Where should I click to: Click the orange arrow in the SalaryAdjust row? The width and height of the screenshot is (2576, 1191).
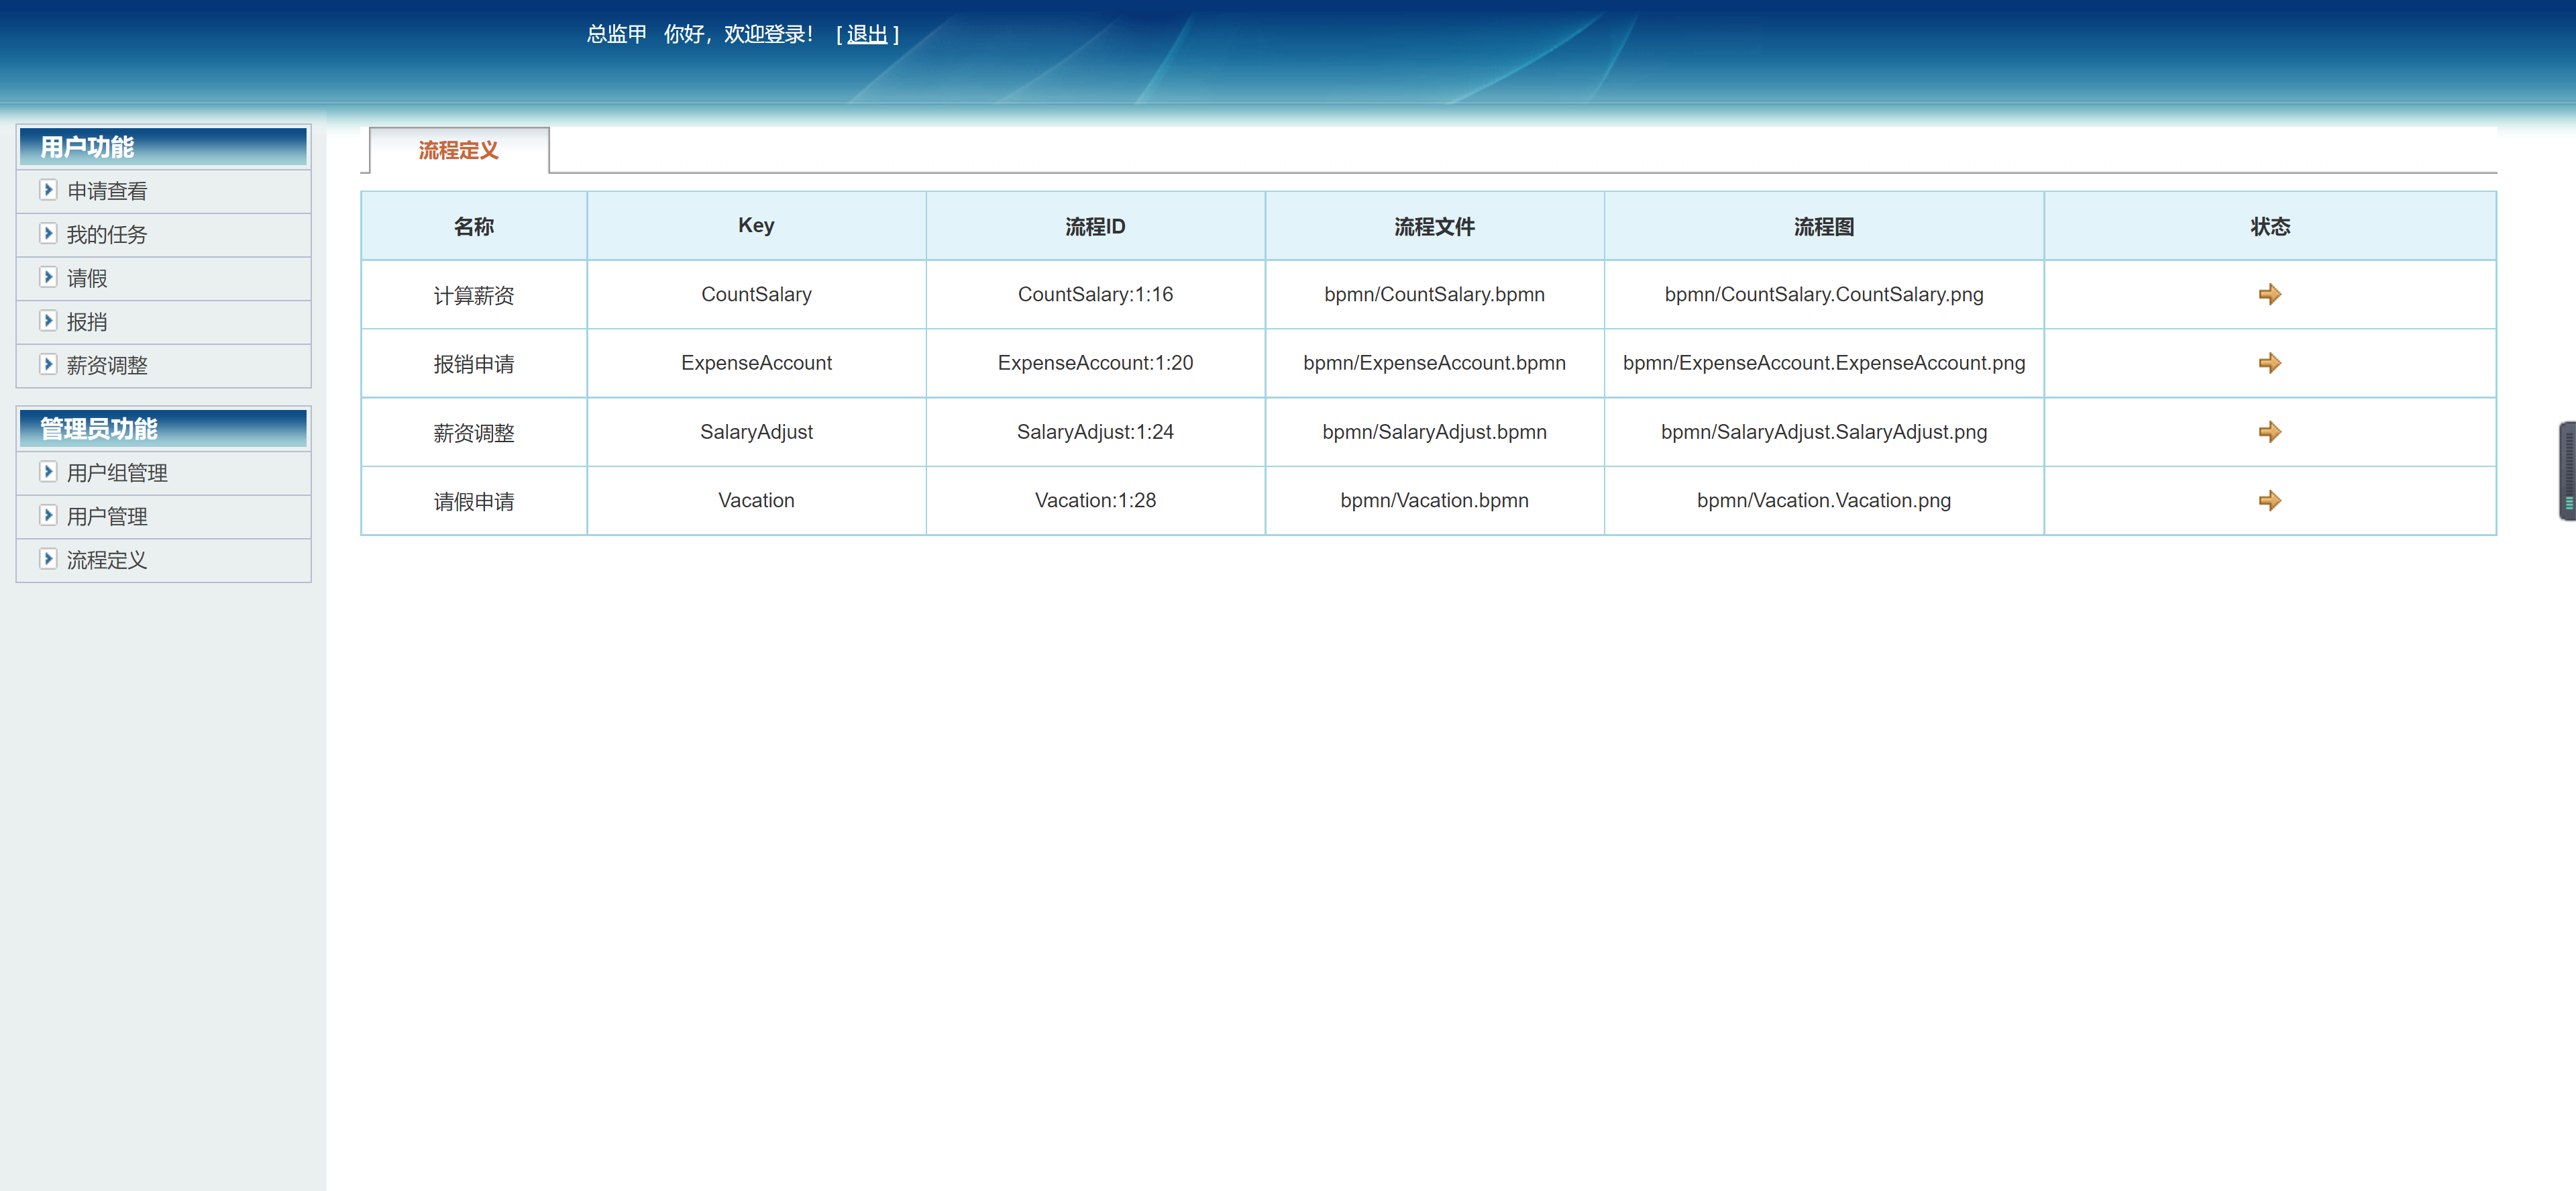point(2270,431)
